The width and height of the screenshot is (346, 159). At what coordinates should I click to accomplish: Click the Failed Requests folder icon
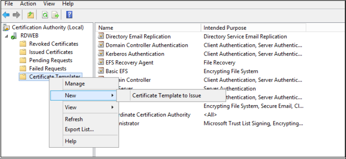(23, 68)
